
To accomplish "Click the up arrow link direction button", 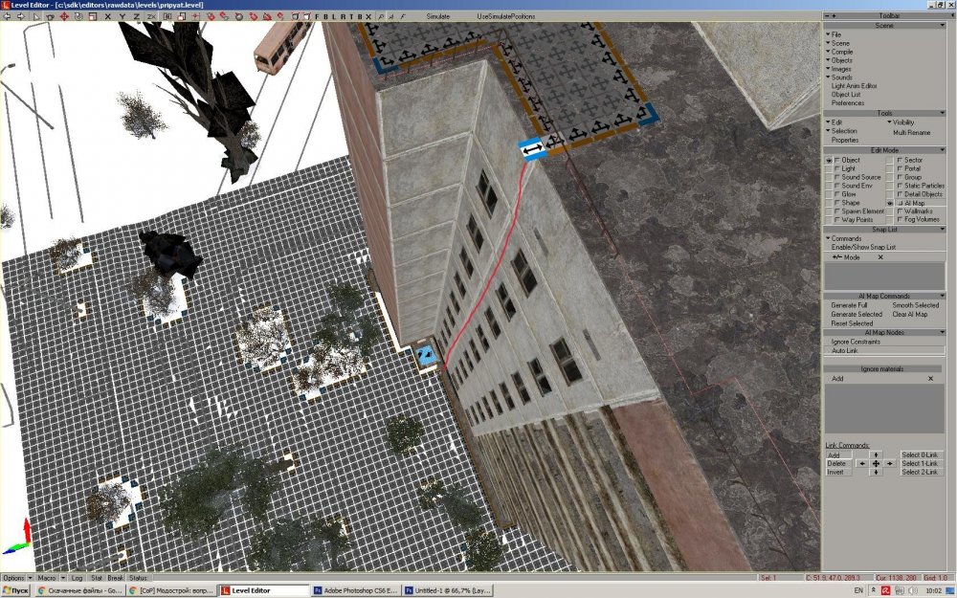I will [876, 454].
